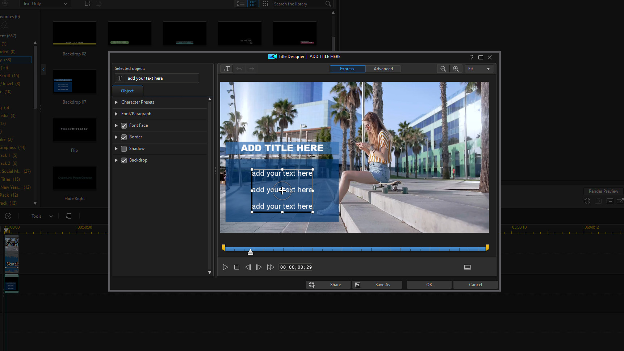Toggle the TV safe zone grid icon

tap(468, 267)
